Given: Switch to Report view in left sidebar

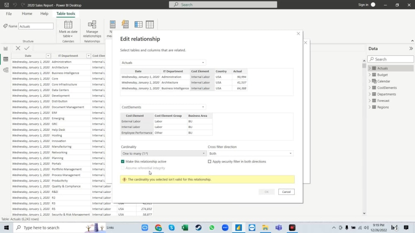Looking at the screenshot, I should click(5, 48).
